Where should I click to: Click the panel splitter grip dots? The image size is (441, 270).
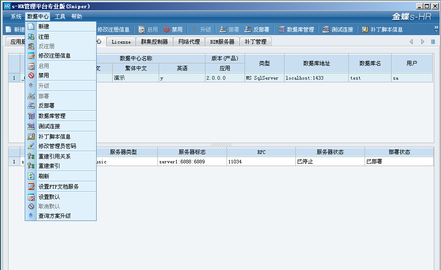pyautogui.click(x=221, y=145)
